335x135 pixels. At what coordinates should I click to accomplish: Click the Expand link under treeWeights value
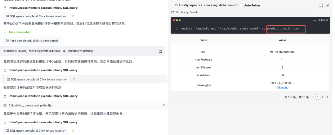282,88
